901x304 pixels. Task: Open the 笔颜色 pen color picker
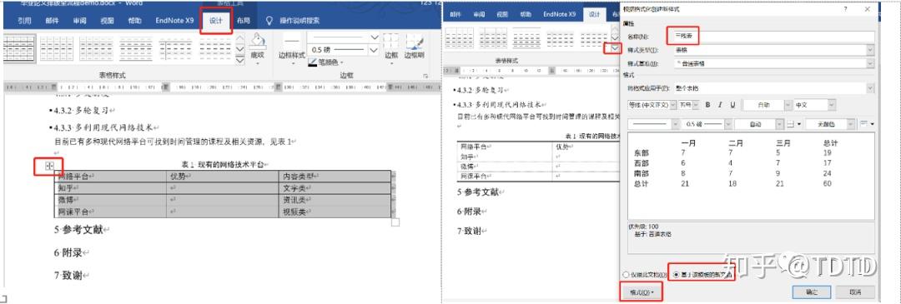click(x=326, y=62)
